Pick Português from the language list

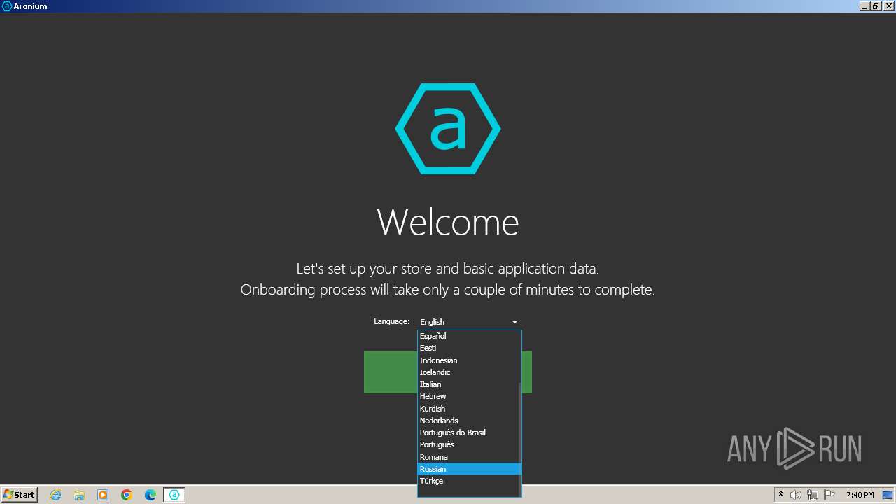[x=468, y=444]
